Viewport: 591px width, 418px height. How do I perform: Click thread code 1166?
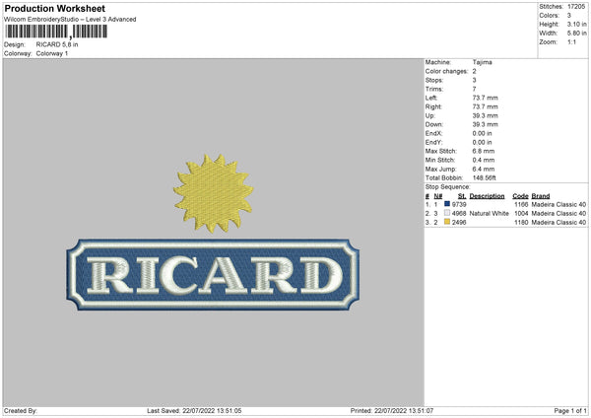tap(521, 204)
